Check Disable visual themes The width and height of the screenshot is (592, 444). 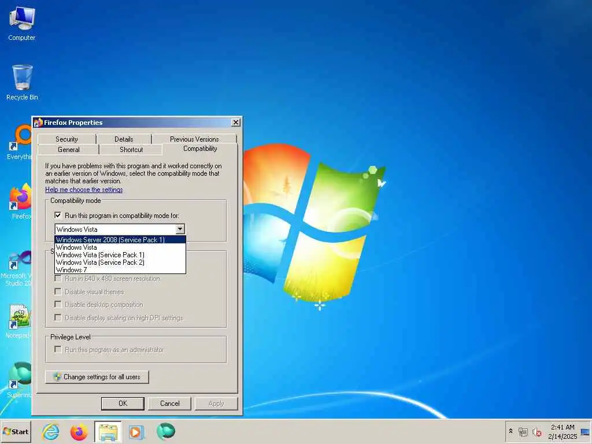click(x=58, y=291)
